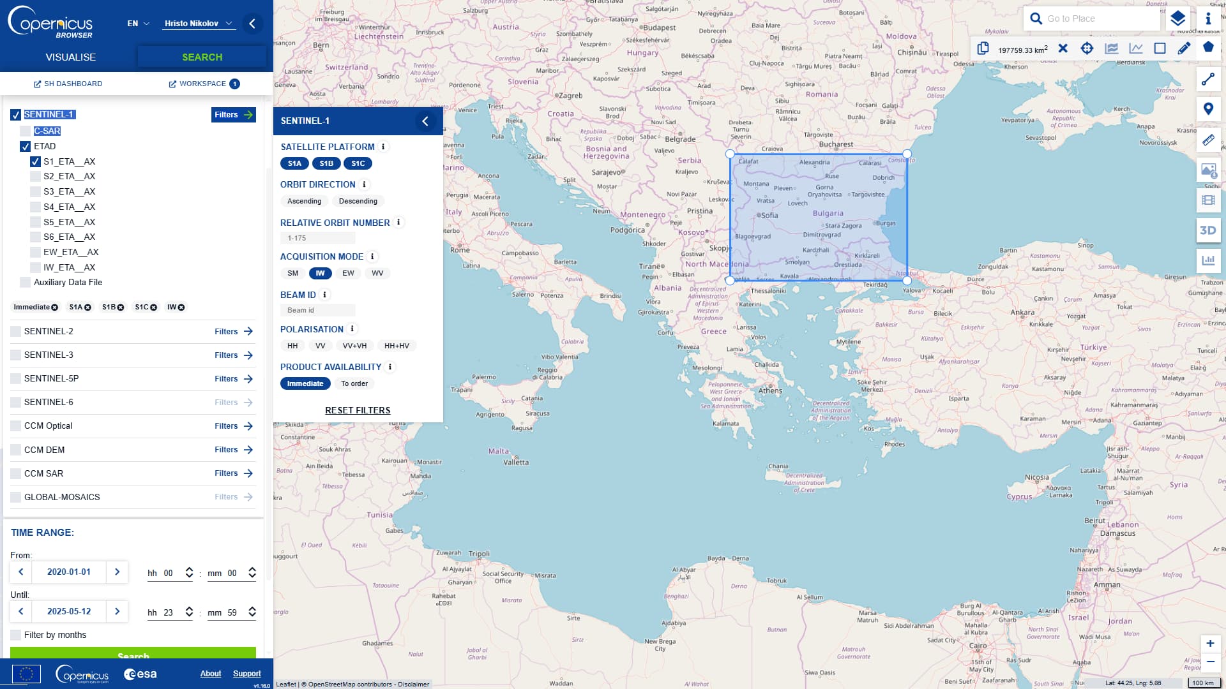Show info for Orbit Direction
1226x689 pixels.
(x=364, y=184)
